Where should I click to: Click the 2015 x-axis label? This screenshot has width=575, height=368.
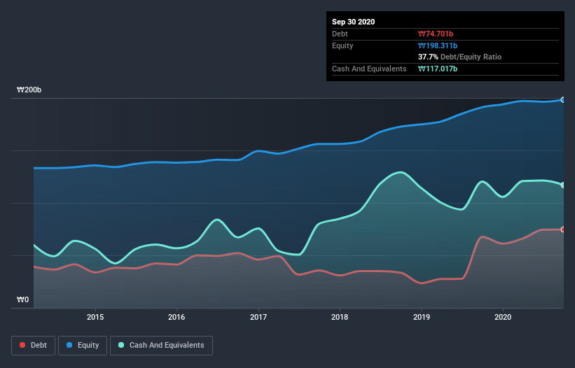pos(95,317)
